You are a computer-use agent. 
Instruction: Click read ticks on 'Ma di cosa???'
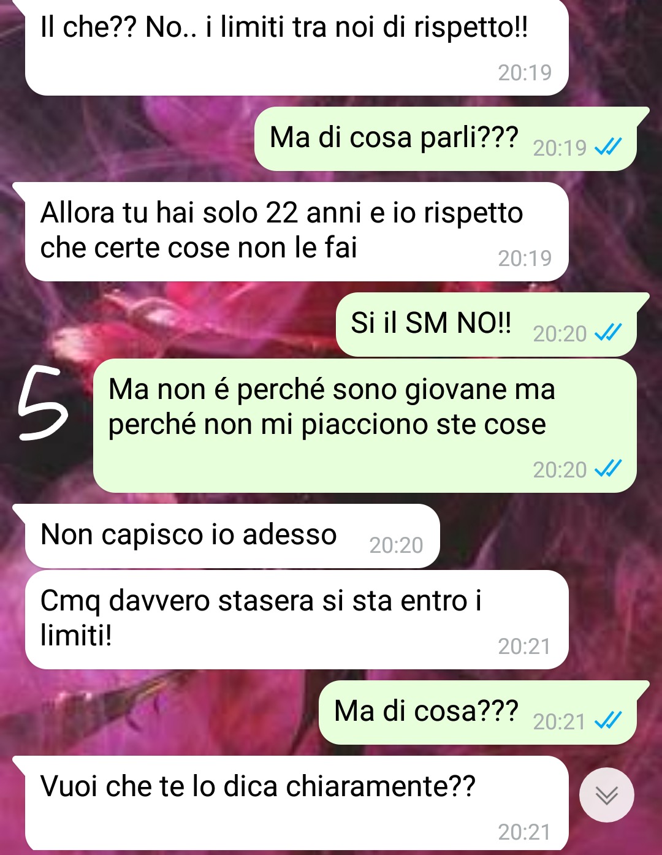point(609,721)
